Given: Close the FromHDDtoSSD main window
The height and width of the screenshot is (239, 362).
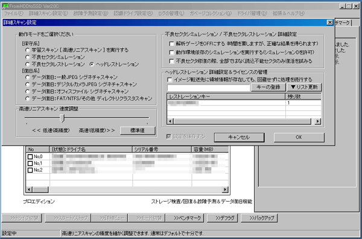Looking at the screenshot, I should coord(356,7).
